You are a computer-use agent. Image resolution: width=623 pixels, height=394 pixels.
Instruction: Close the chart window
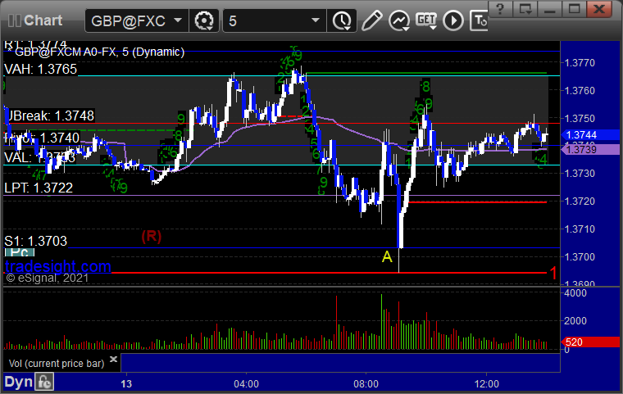[599, 9]
